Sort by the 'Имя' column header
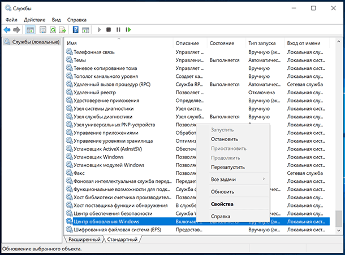This screenshot has width=345, height=255. tap(72, 43)
